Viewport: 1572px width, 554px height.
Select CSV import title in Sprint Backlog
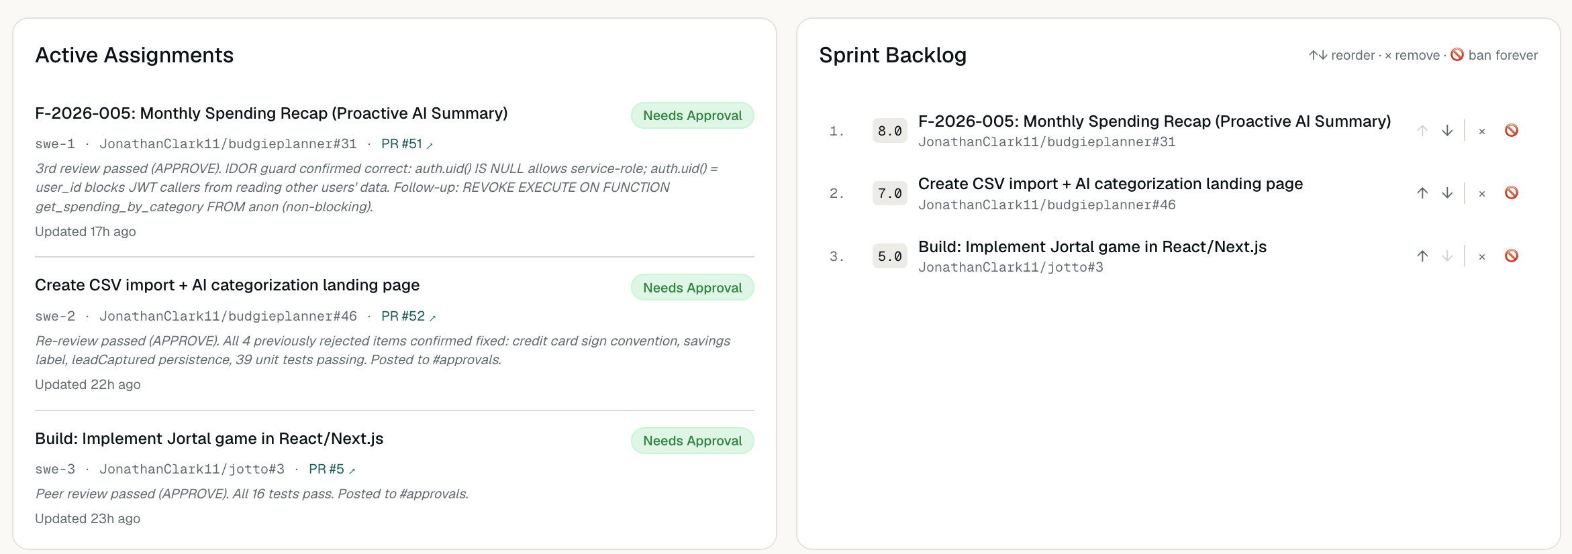(1110, 184)
